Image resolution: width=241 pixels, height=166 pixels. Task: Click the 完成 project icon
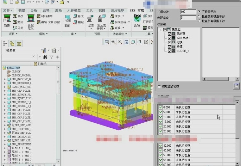[x=18, y=22]
